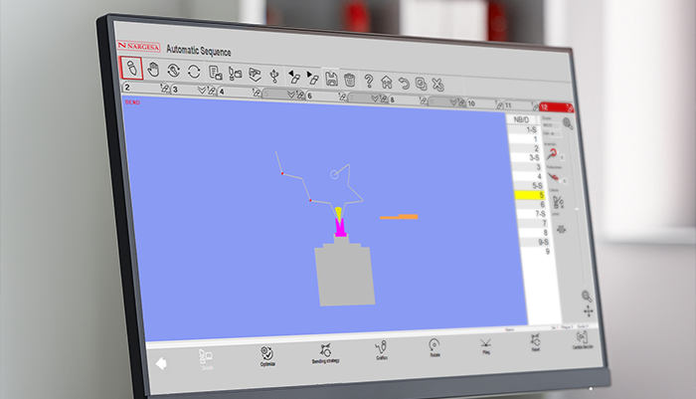Click the save floppy disk icon
This screenshot has width=696, height=399.
[331, 78]
